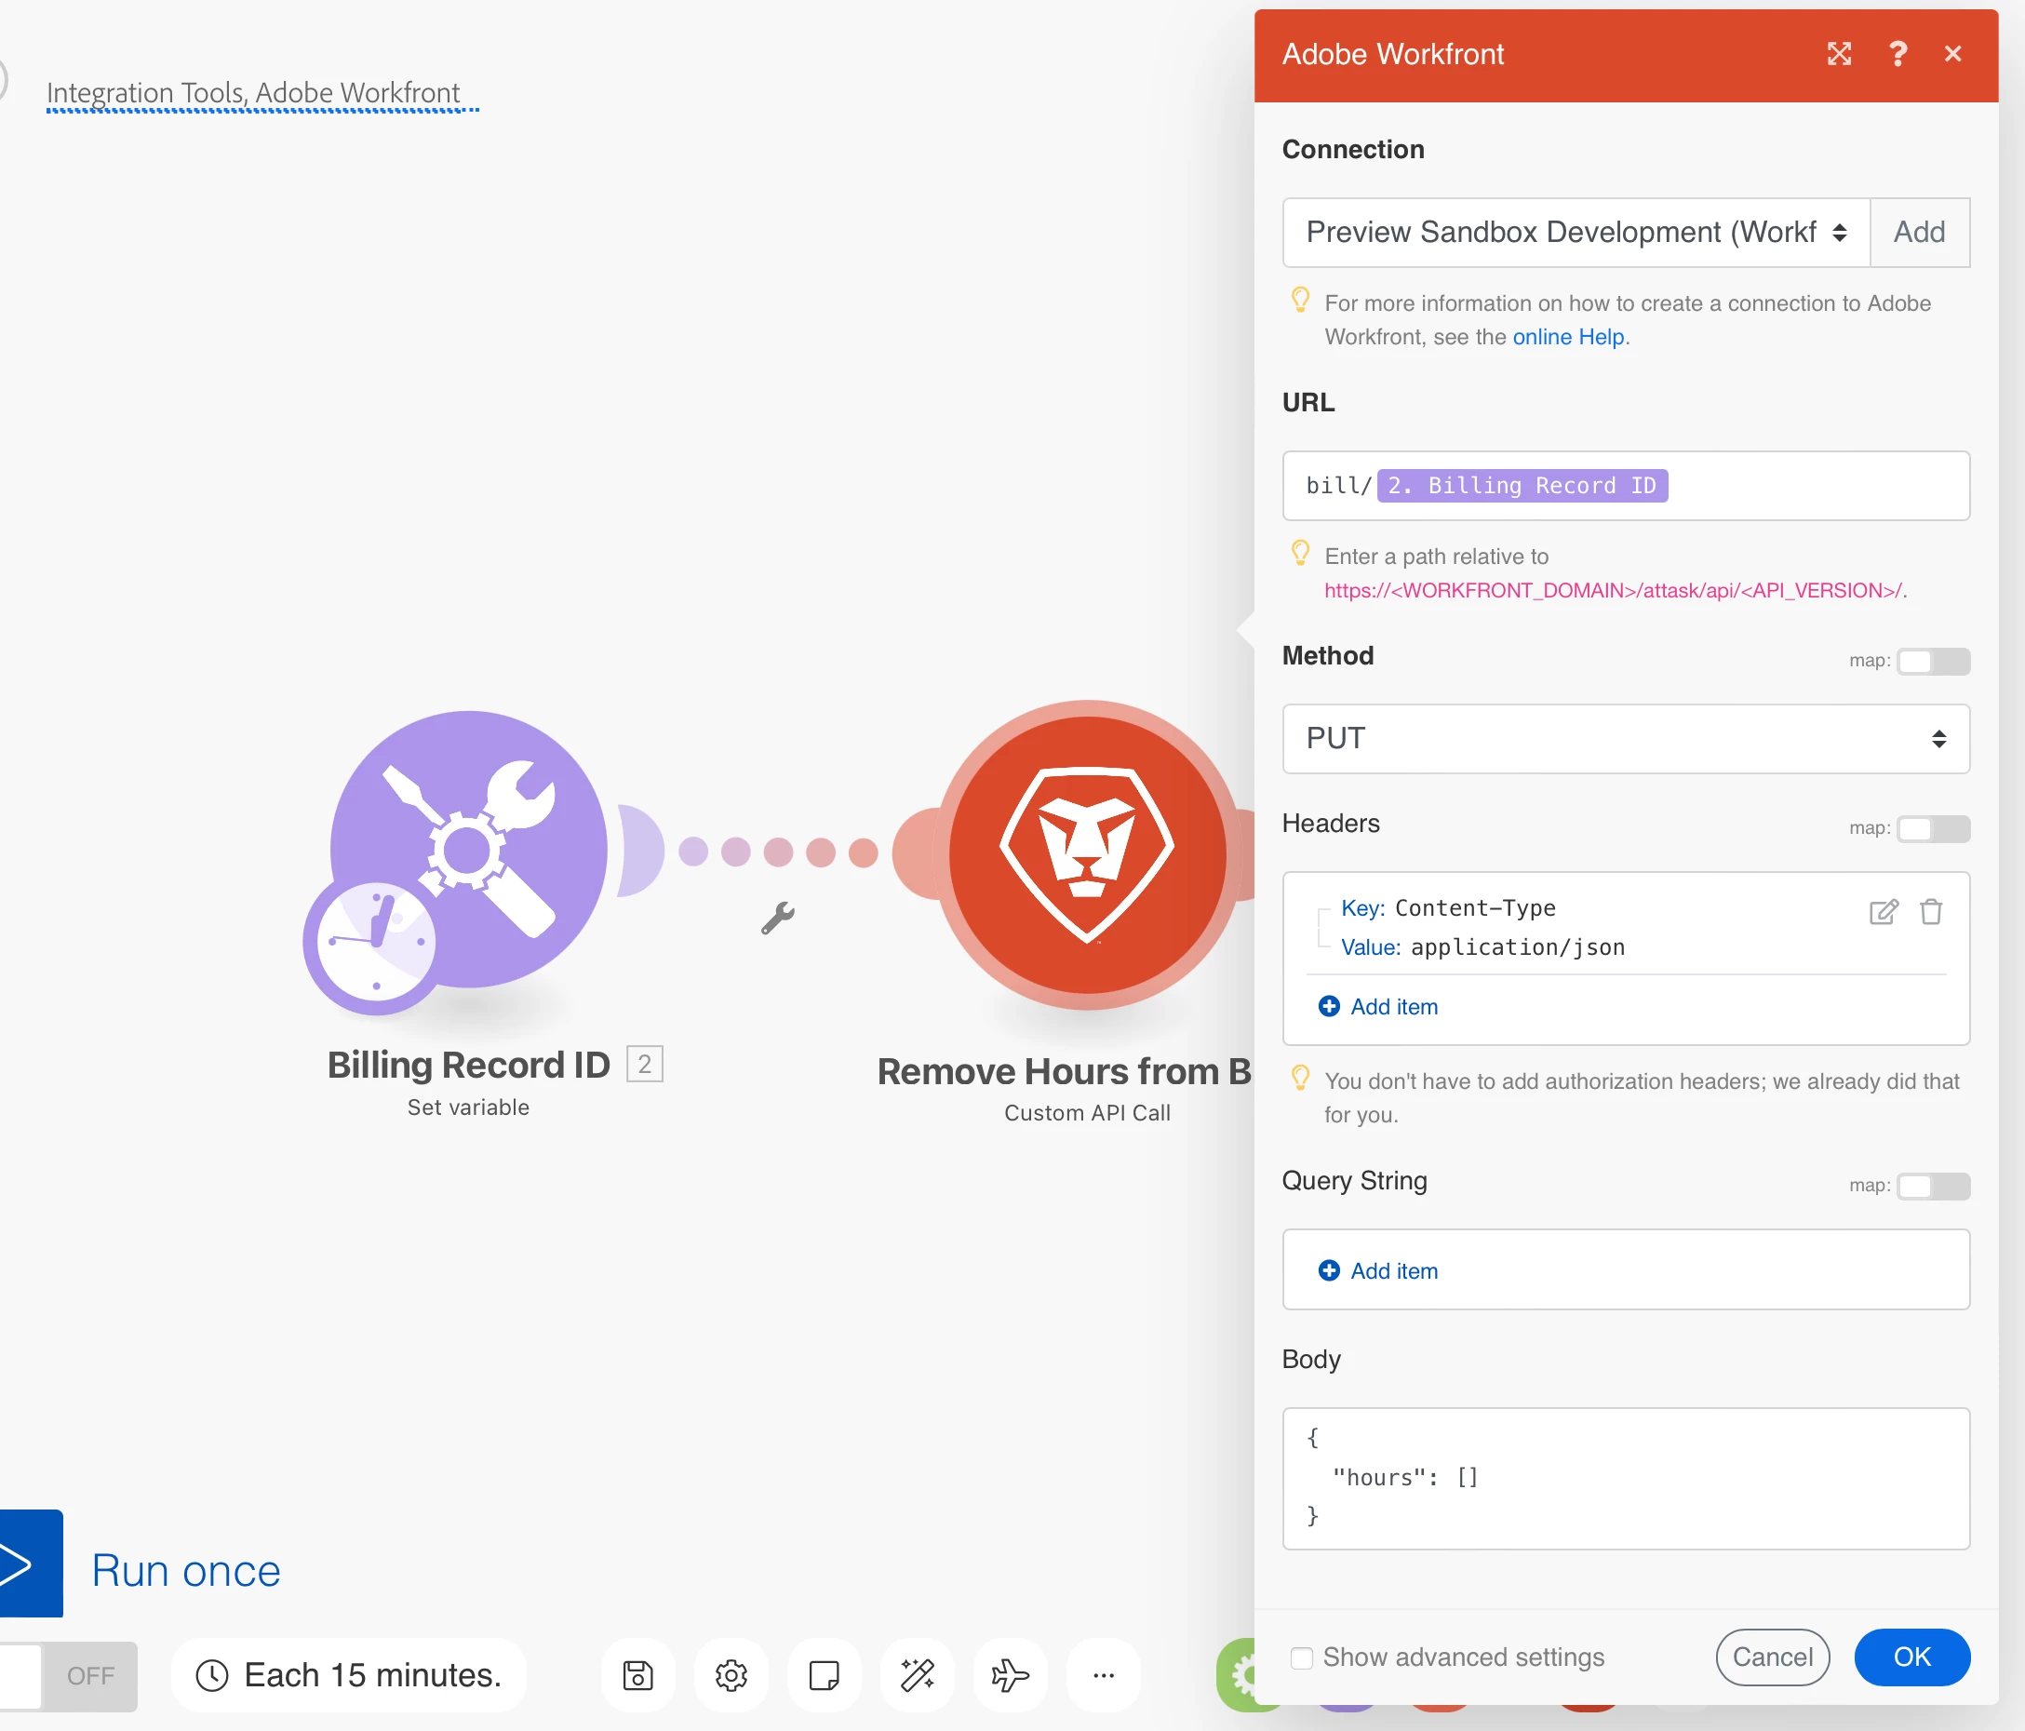
Task: Enable Show advanced settings checkbox
Action: [x=1301, y=1657]
